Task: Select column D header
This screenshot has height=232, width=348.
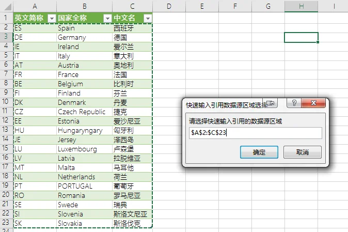Action: click(169, 6)
